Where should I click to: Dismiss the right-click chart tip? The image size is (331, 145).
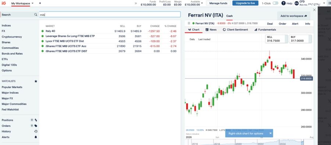270,133
